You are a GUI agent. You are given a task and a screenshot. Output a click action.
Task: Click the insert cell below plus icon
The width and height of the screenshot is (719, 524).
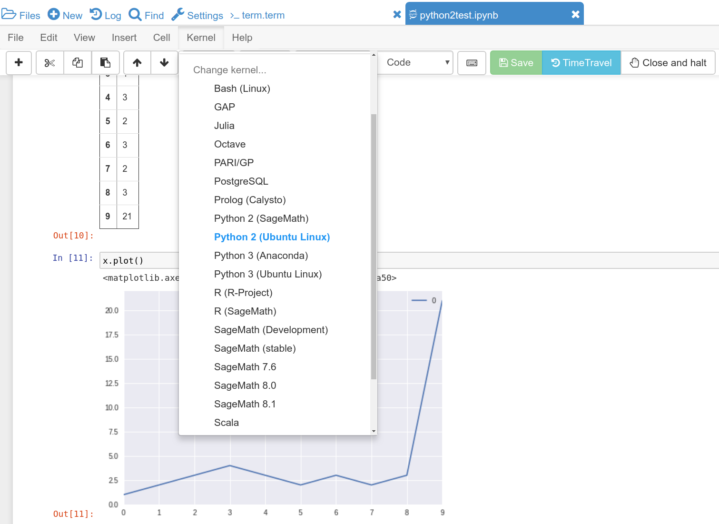click(x=19, y=63)
